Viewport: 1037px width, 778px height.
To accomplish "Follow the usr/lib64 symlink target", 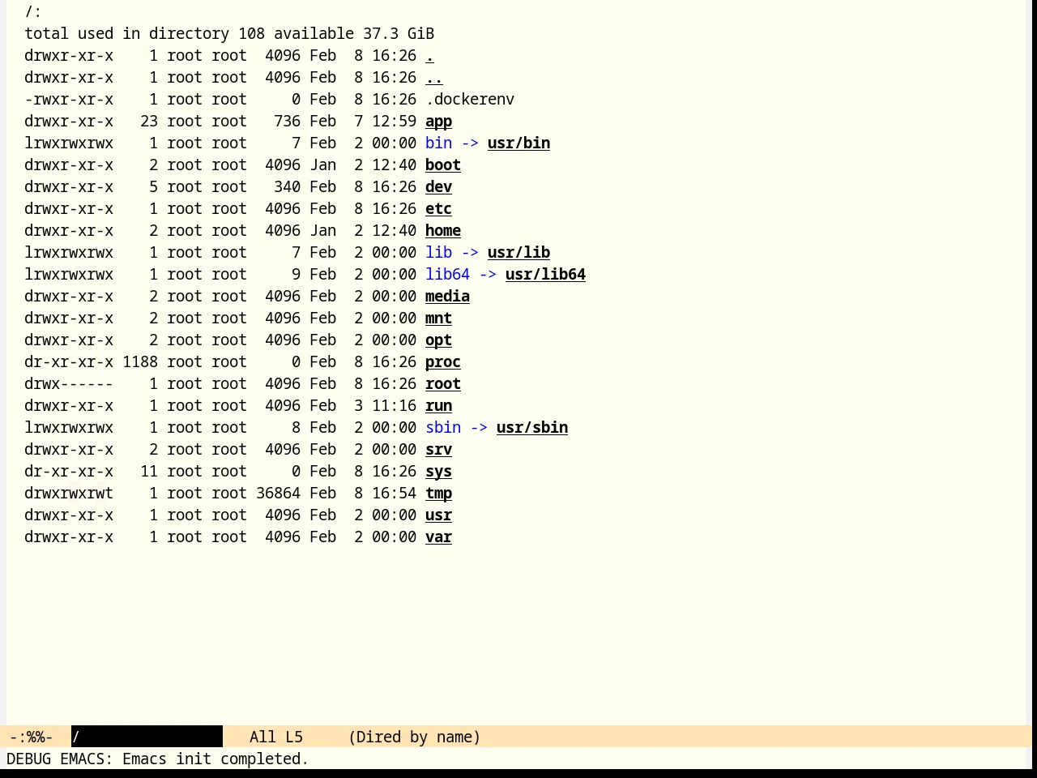I will coord(545,275).
